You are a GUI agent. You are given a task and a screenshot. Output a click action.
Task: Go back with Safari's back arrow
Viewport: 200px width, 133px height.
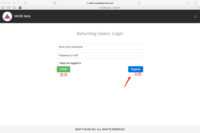tap(14, 3)
